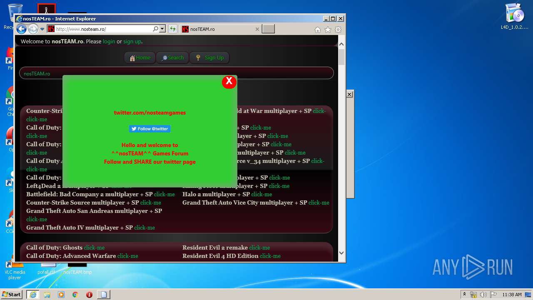Click the volume speaker tray icon
The height and width of the screenshot is (300, 533).
click(483, 295)
